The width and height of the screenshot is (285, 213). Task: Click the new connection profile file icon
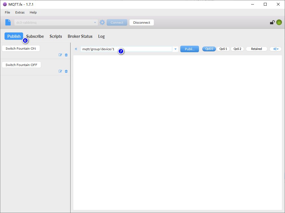point(8,23)
